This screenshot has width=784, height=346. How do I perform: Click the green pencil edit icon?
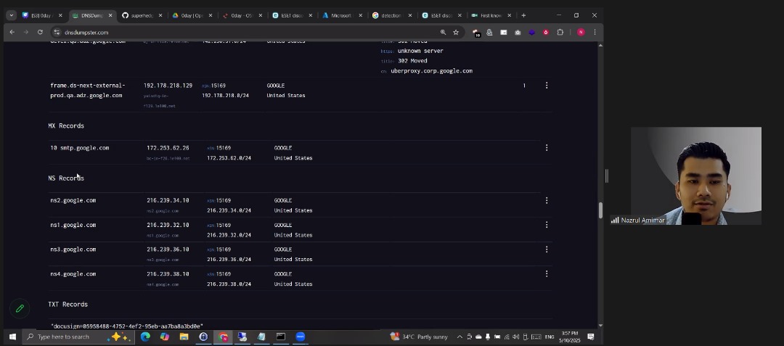(x=20, y=308)
